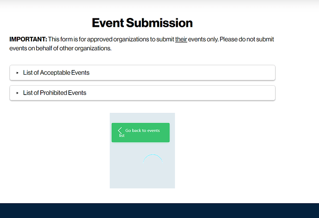
Task: Click the green Go back to events button
Action: (141, 132)
